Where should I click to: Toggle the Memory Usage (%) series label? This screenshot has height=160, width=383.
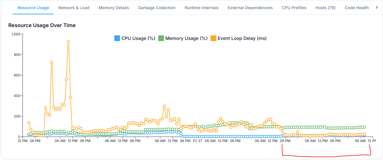click(x=186, y=38)
